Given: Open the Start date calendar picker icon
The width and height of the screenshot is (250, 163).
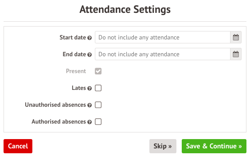Looking at the screenshot, I should [236, 37].
